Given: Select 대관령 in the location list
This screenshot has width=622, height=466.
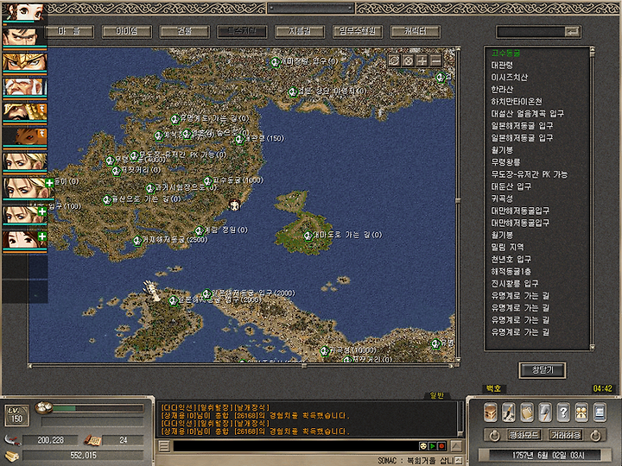Looking at the screenshot, I should (x=502, y=65).
